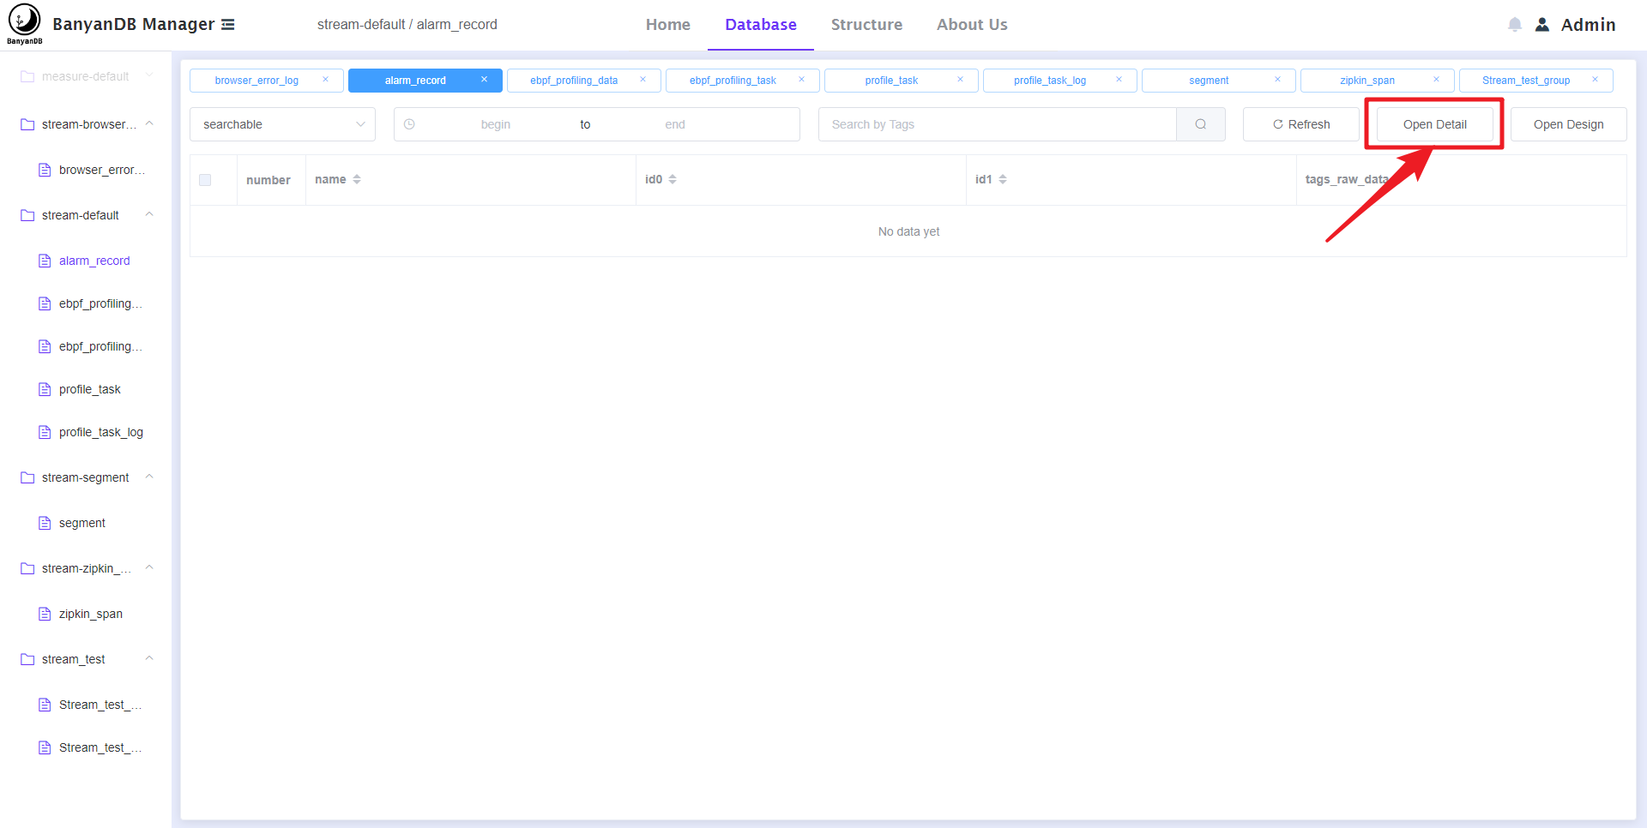The width and height of the screenshot is (1647, 828).
Task: Click the clock icon in date range
Action: [409, 124]
